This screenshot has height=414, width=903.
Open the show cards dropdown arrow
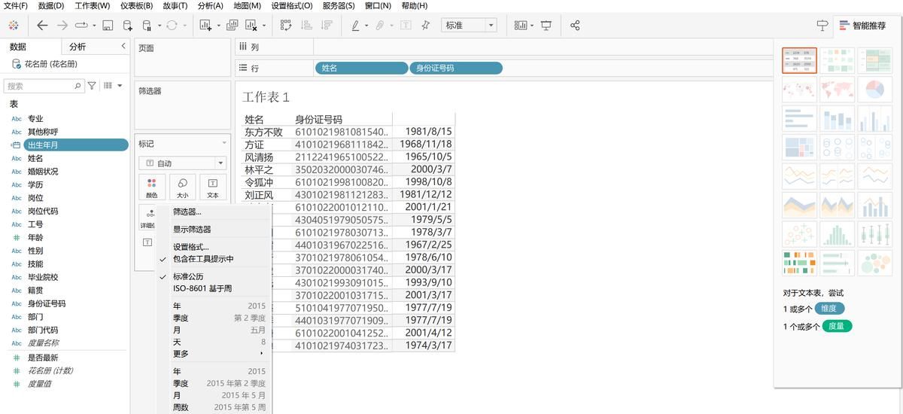[x=532, y=26]
